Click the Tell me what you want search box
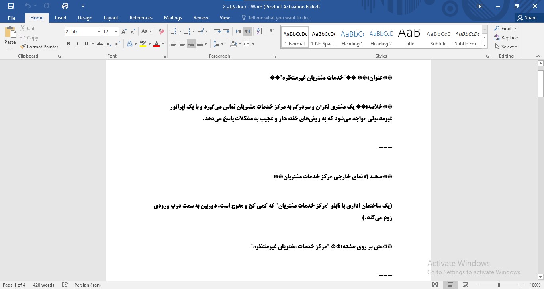Screen dimensions: 544x289 point(279,18)
